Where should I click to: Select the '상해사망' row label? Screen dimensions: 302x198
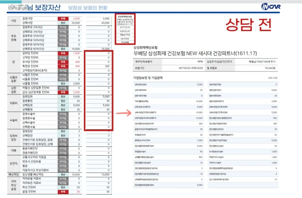27,23
